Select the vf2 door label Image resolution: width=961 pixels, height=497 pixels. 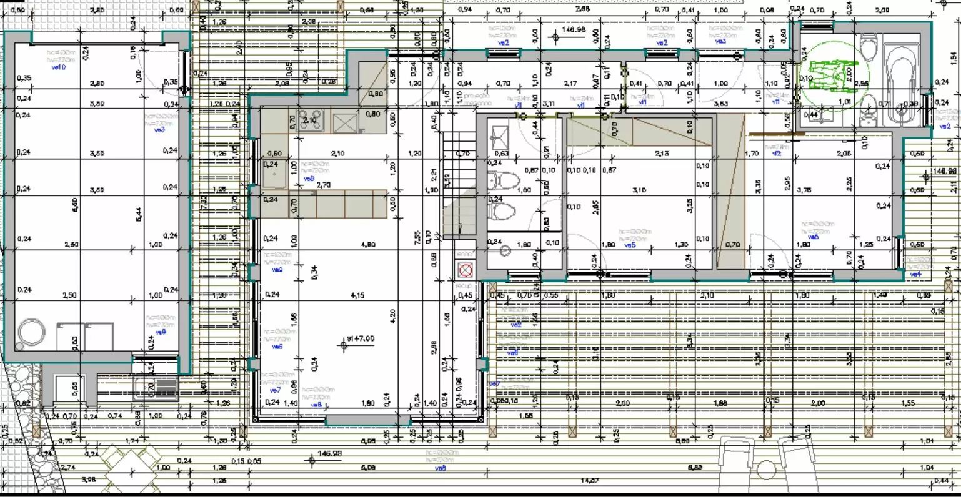pyautogui.click(x=777, y=153)
